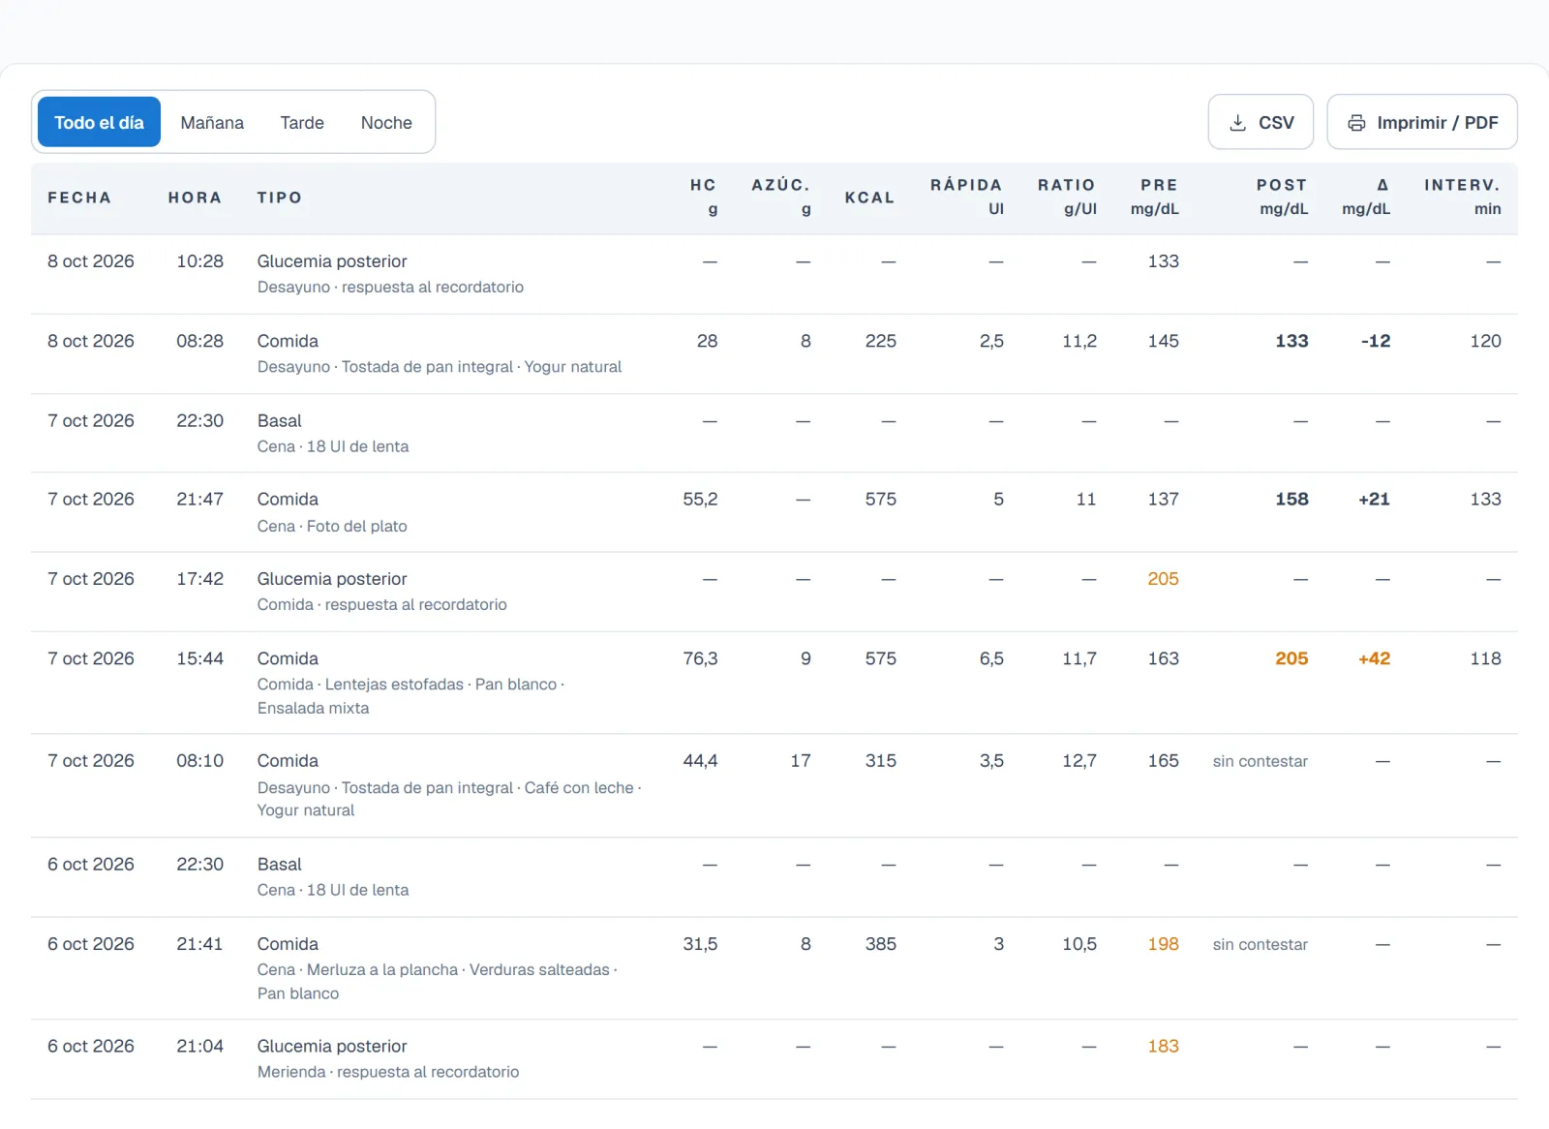Click the orange PRE value 205 at 17:42
The height and width of the screenshot is (1129, 1549).
(x=1163, y=579)
